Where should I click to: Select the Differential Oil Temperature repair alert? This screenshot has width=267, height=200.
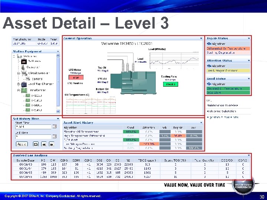click(228, 49)
